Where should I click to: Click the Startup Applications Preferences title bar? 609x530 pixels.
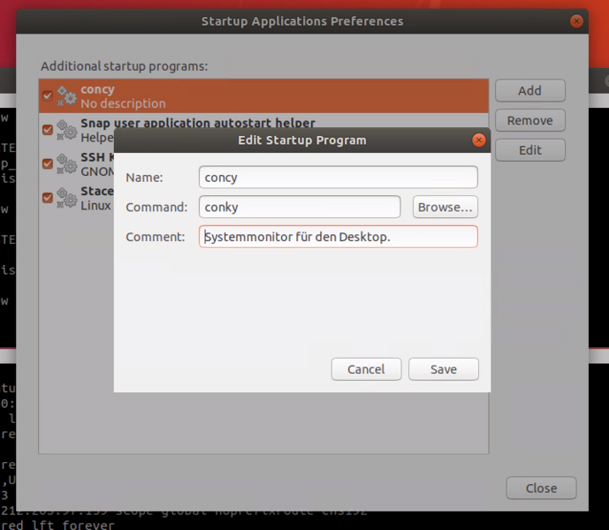tap(302, 21)
